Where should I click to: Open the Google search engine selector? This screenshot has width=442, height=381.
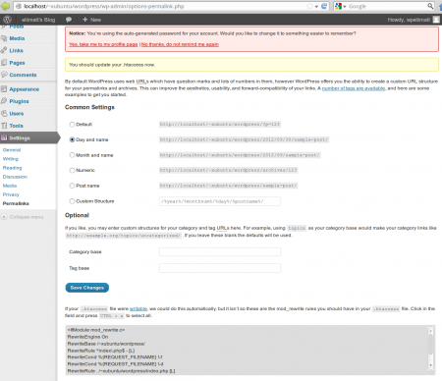point(341,6)
